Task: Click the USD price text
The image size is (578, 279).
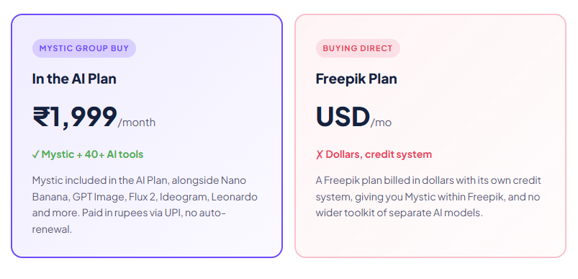Action: coord(343,117)
